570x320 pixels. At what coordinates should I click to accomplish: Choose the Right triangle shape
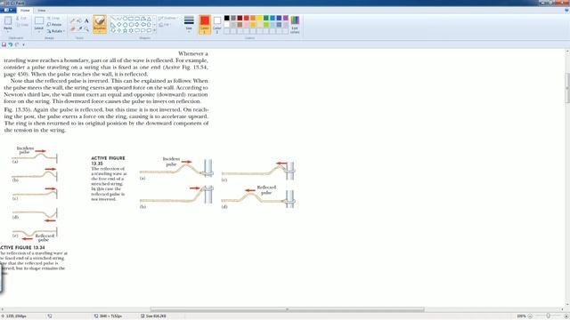tap(113, 25)
